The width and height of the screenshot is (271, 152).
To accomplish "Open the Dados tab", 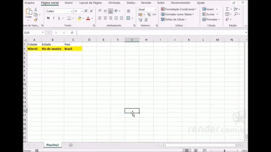I will 131,3.
